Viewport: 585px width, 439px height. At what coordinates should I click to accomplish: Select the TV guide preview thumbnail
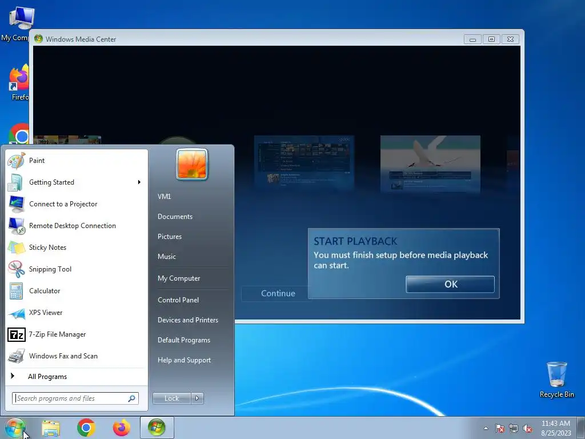pos(304,163)
